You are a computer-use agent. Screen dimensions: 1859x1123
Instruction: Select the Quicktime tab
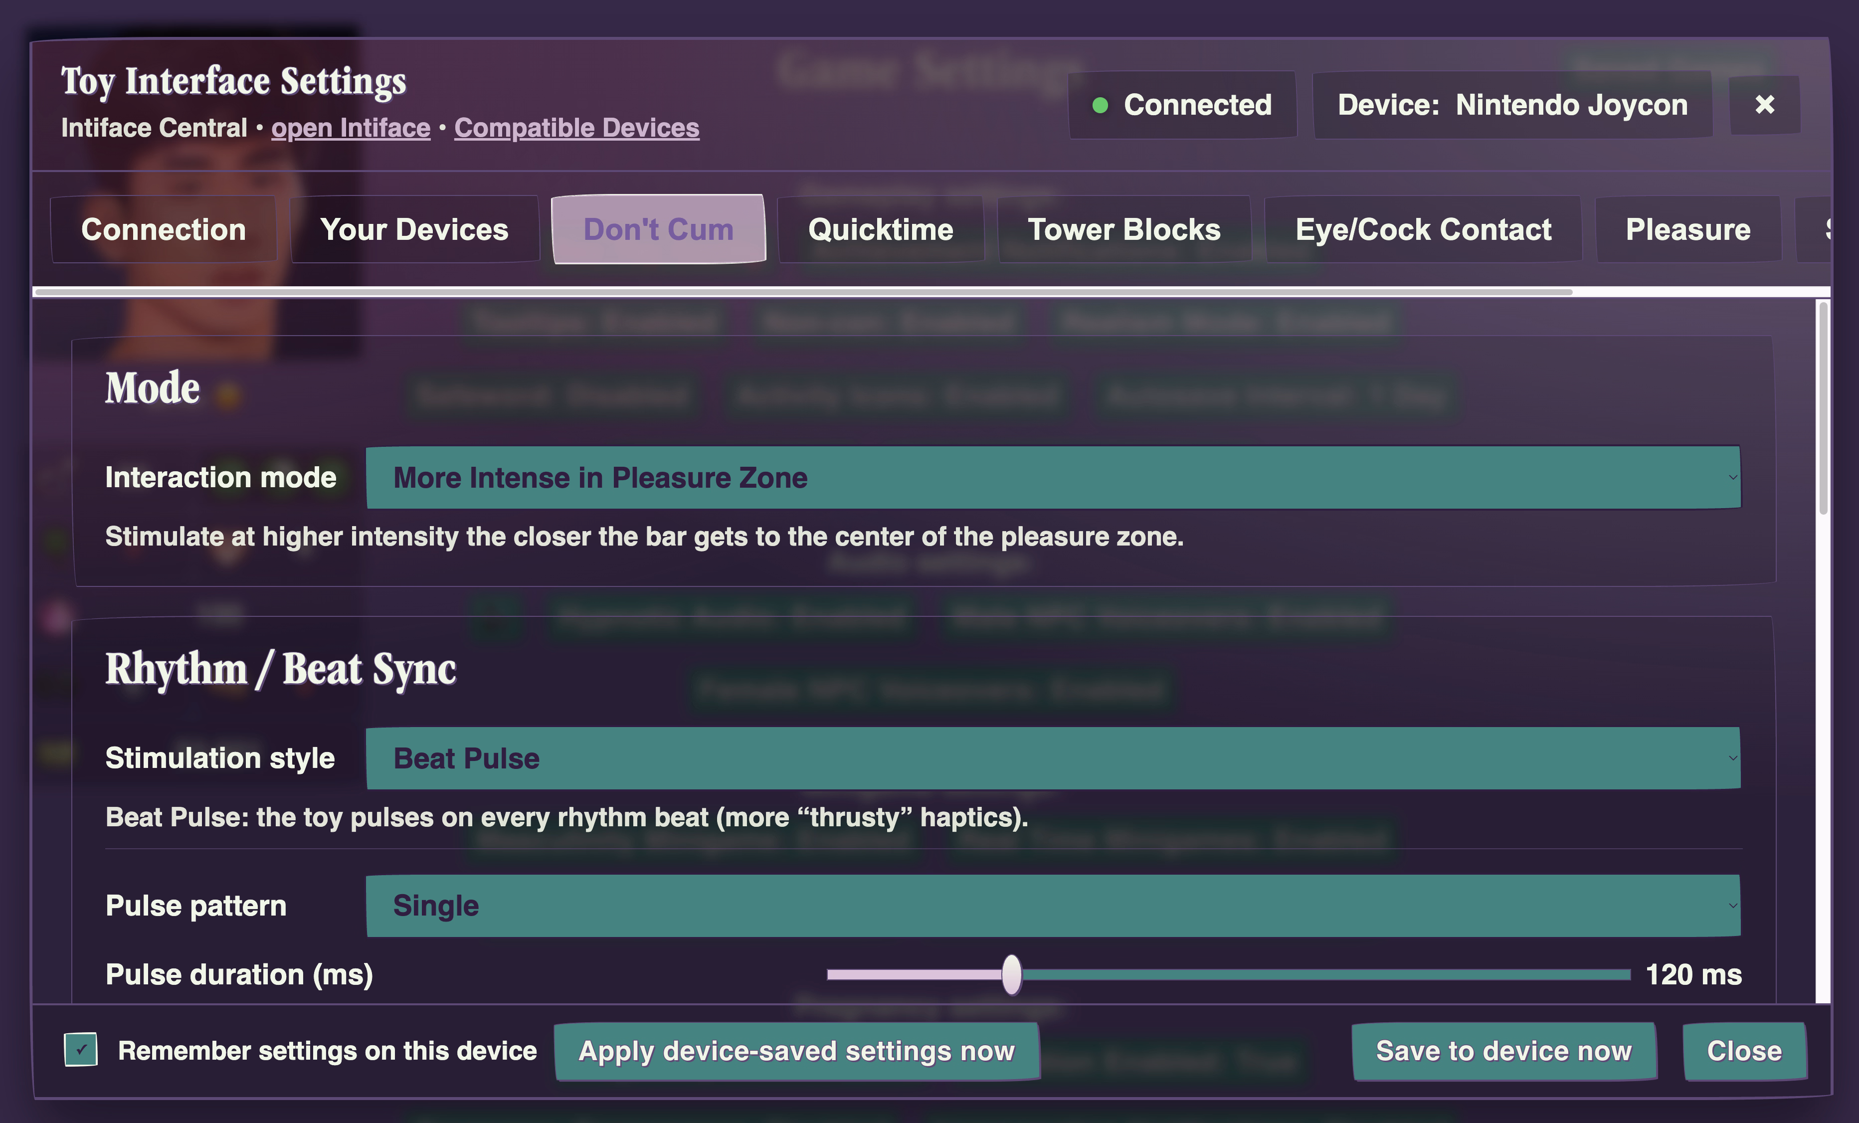click(x=881, y=229)
